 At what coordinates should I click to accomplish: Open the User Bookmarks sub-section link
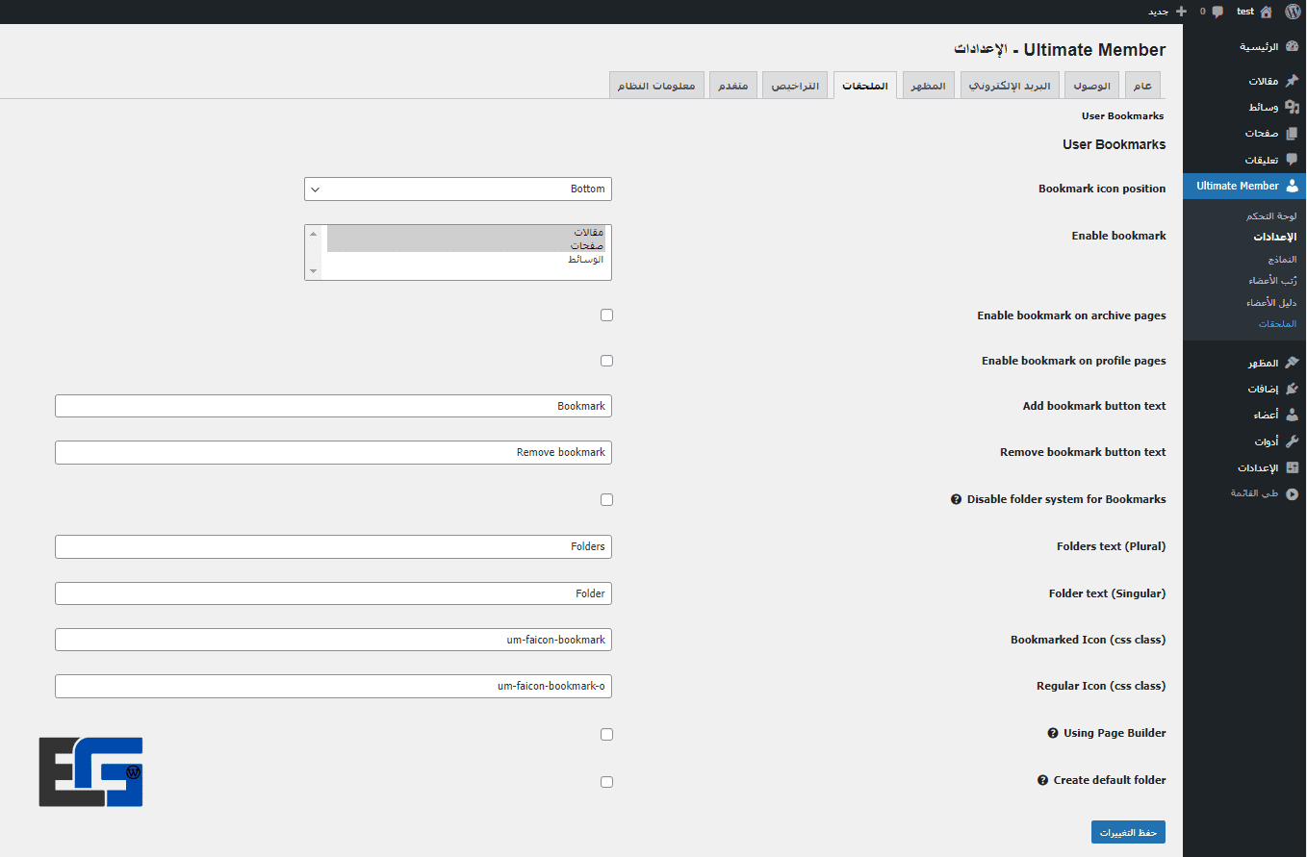(x=1122, y=116)
